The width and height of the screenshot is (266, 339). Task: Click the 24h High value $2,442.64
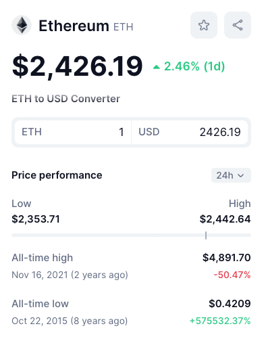(x=225, y=219)
